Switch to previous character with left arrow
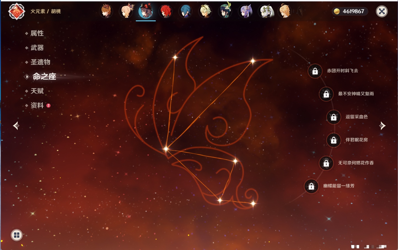 tap(16, 126)
